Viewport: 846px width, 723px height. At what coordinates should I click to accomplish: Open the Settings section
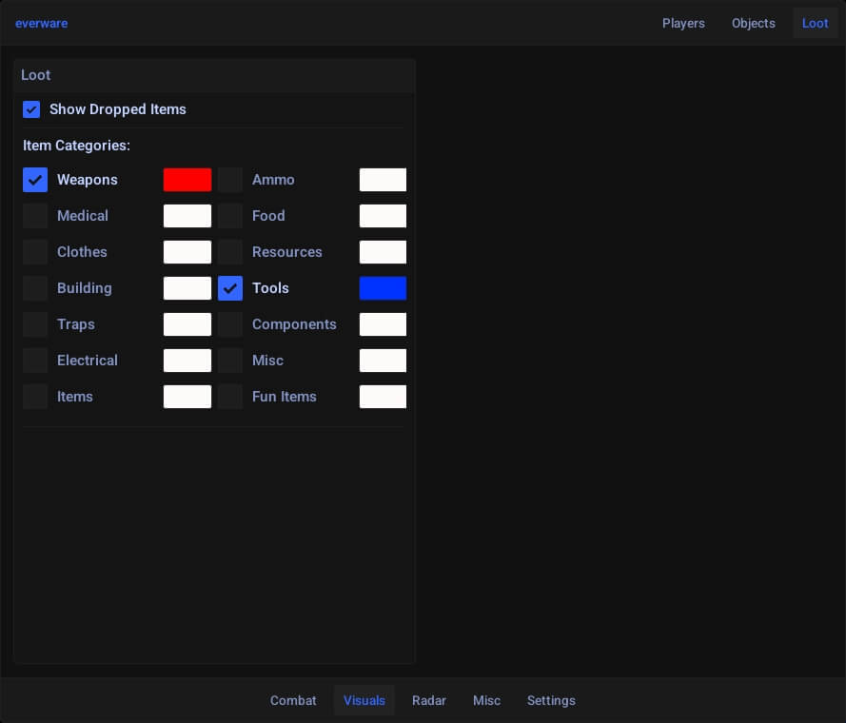[x=551, y=700]
